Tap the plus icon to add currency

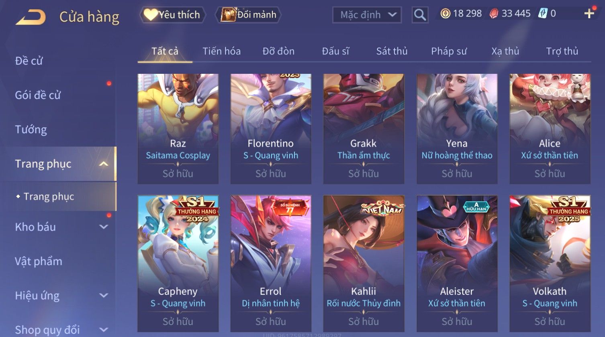pos(589,14)
